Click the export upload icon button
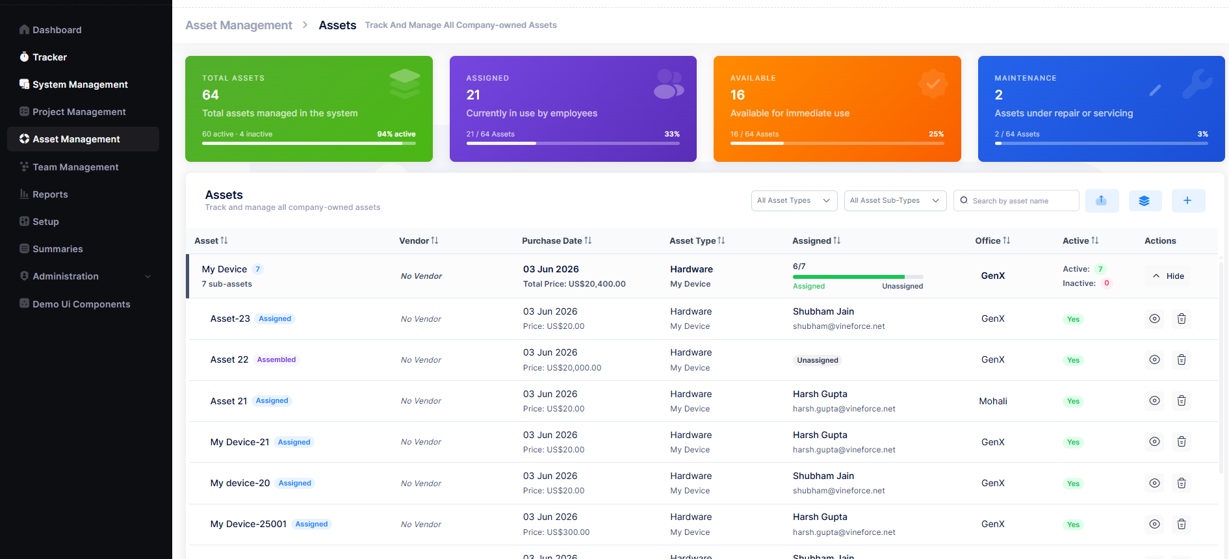Screen dimensions: 1229x559 pos(1102,201)
